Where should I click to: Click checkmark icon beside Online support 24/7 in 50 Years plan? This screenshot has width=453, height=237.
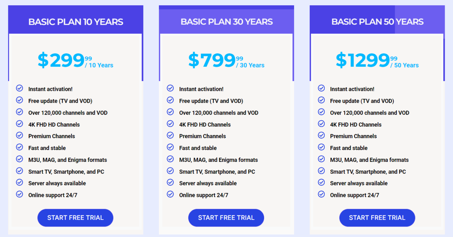[x=321, y=194]
